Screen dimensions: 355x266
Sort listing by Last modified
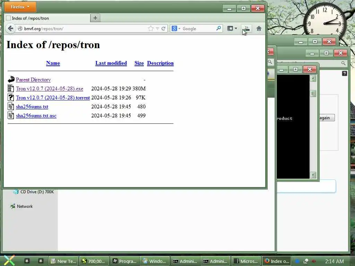(x=111, y=63)
